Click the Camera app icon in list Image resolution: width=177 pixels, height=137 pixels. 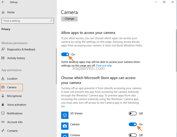click(x=65, y=126)
